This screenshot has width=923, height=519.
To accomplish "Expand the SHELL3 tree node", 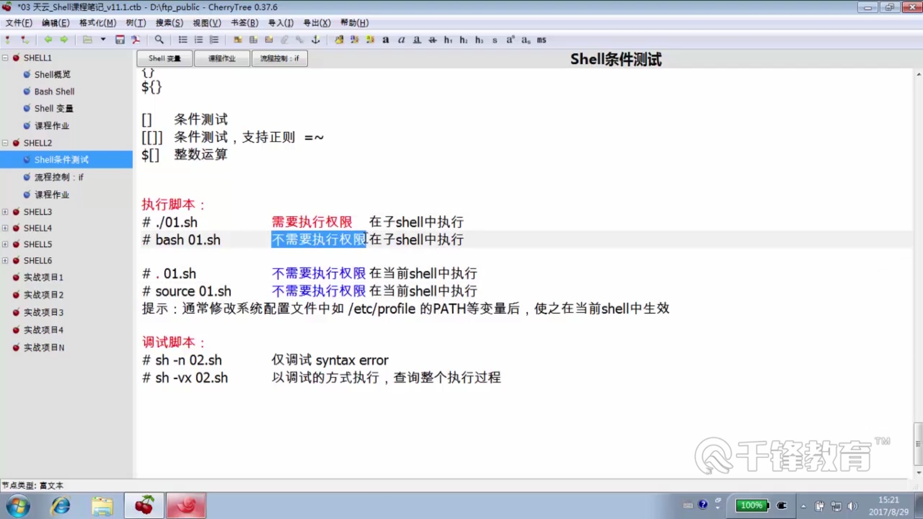I will (5, 212).
